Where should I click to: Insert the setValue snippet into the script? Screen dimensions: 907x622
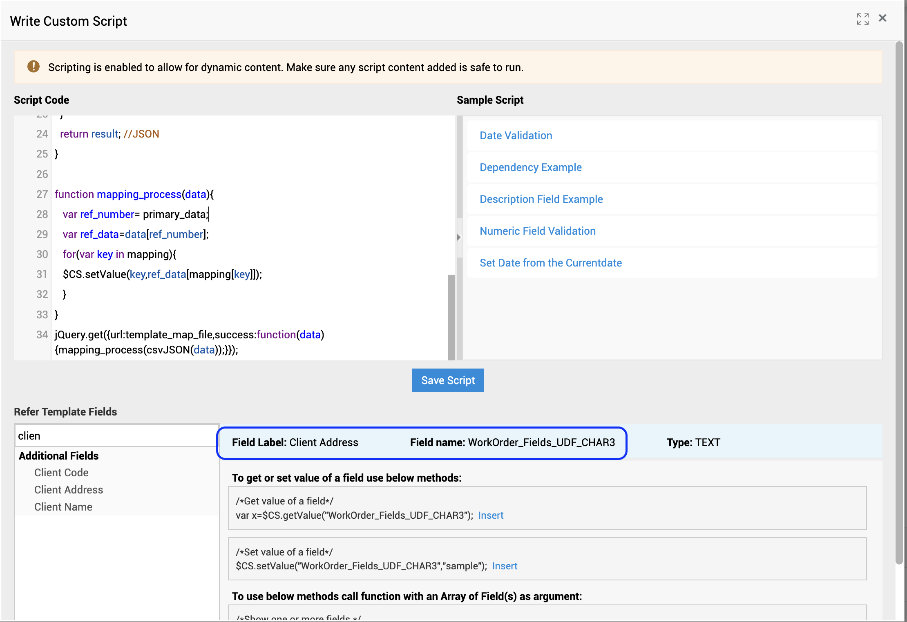coord(504,566)
